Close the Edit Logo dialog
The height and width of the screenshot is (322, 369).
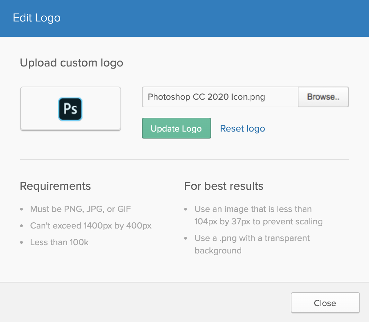click(x=325, y=303)
